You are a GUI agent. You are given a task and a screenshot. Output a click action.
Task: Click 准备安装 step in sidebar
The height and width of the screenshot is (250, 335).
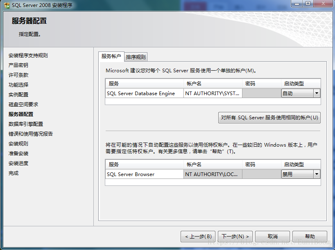[18, 154]
